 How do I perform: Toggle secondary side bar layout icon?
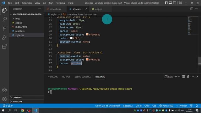click(x=175, y=3)
